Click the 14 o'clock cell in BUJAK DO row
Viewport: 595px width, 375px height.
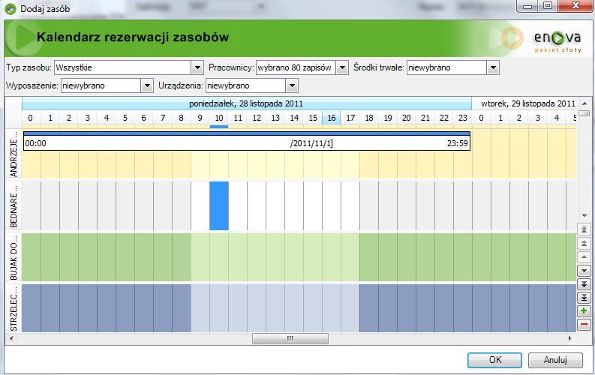tap(294, 257)
